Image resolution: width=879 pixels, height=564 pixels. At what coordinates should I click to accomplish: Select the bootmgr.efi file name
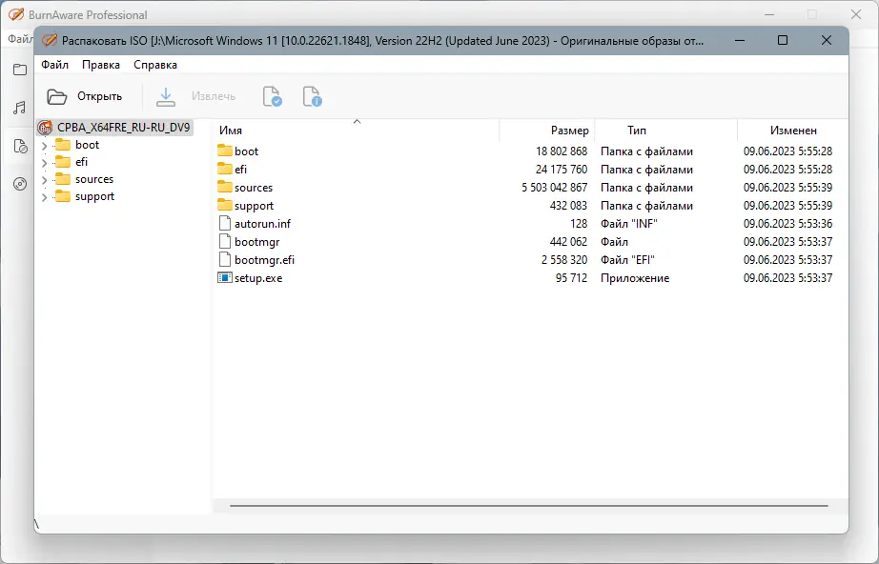pyautogui.click(x=264, y=260)
